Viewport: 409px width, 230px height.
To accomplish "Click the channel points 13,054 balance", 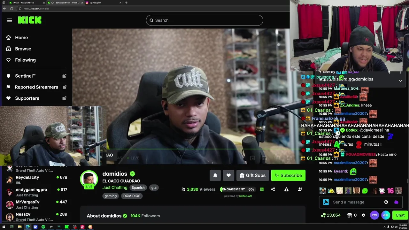I will click(331, 215).
